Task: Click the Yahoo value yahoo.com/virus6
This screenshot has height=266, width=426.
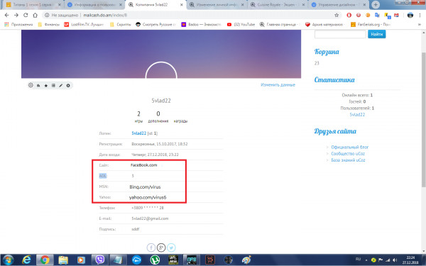Action: (148, 198)
